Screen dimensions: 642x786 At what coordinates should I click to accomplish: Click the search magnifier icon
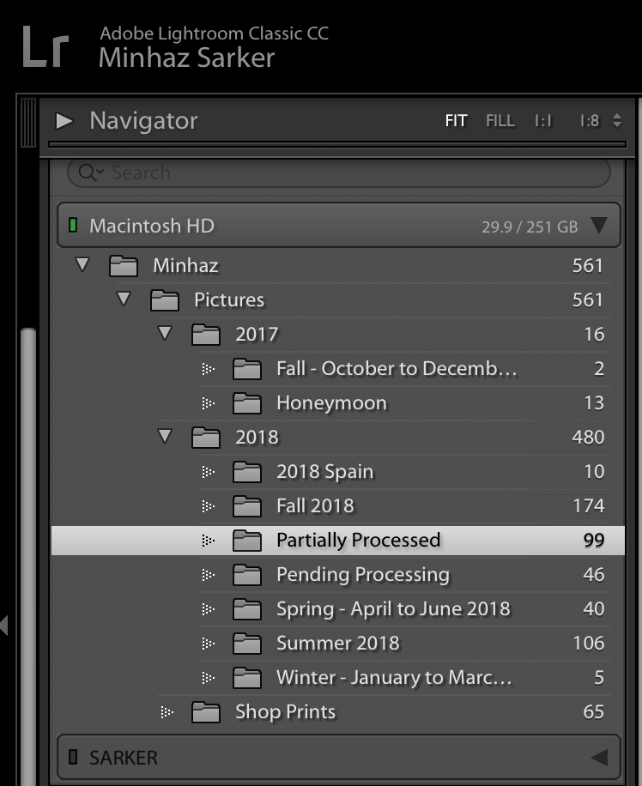(88, 172)
